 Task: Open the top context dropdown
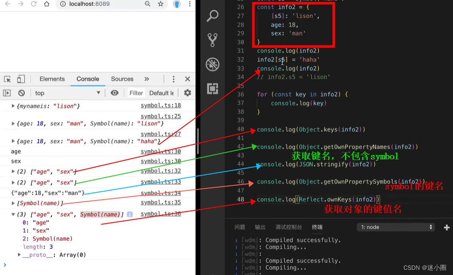pos(67,93)
